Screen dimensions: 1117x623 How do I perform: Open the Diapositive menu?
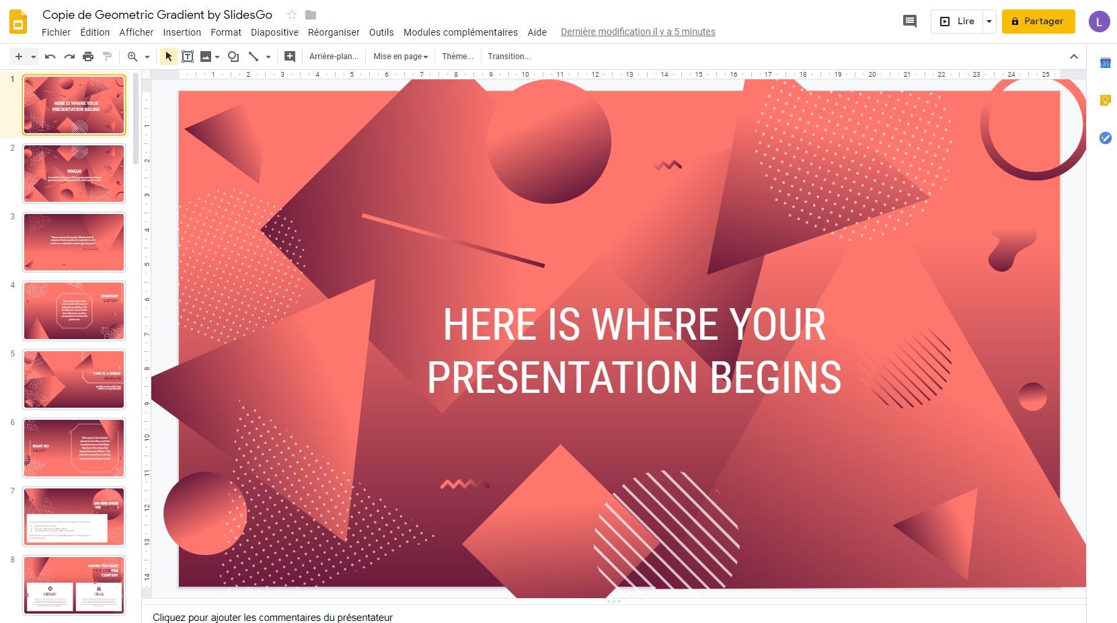(275, 32)
